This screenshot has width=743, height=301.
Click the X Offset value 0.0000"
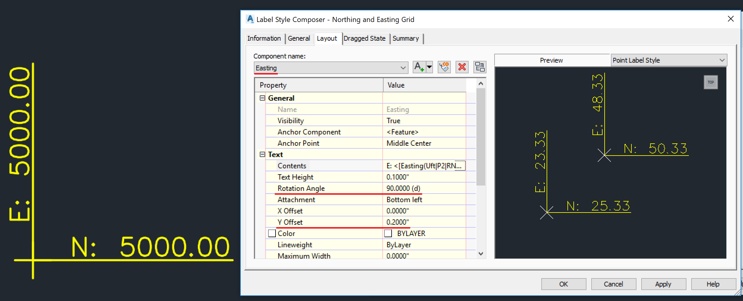398,211
